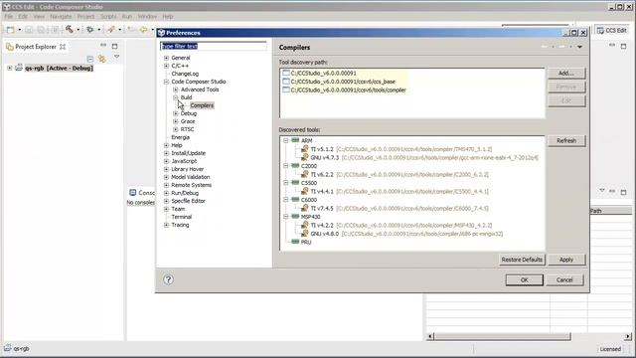636x358 pixels.
Task: Click the Restore Defaults button
Action: click(x=522, y=260)
